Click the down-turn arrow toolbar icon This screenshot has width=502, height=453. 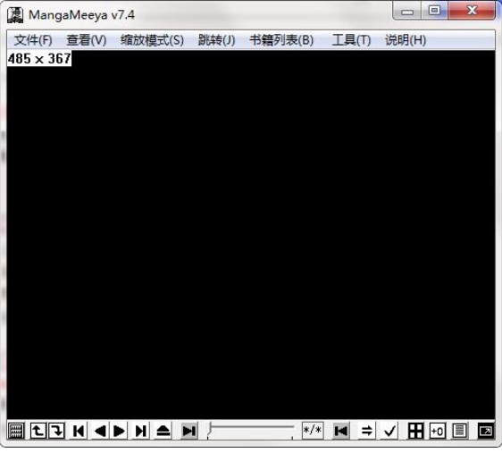pos(56,431)
